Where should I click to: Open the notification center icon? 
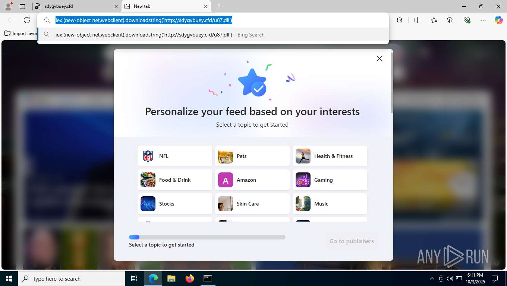point(495,279)
